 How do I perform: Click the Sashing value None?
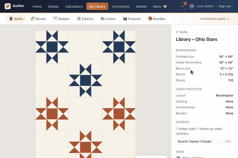pos(229,101)
